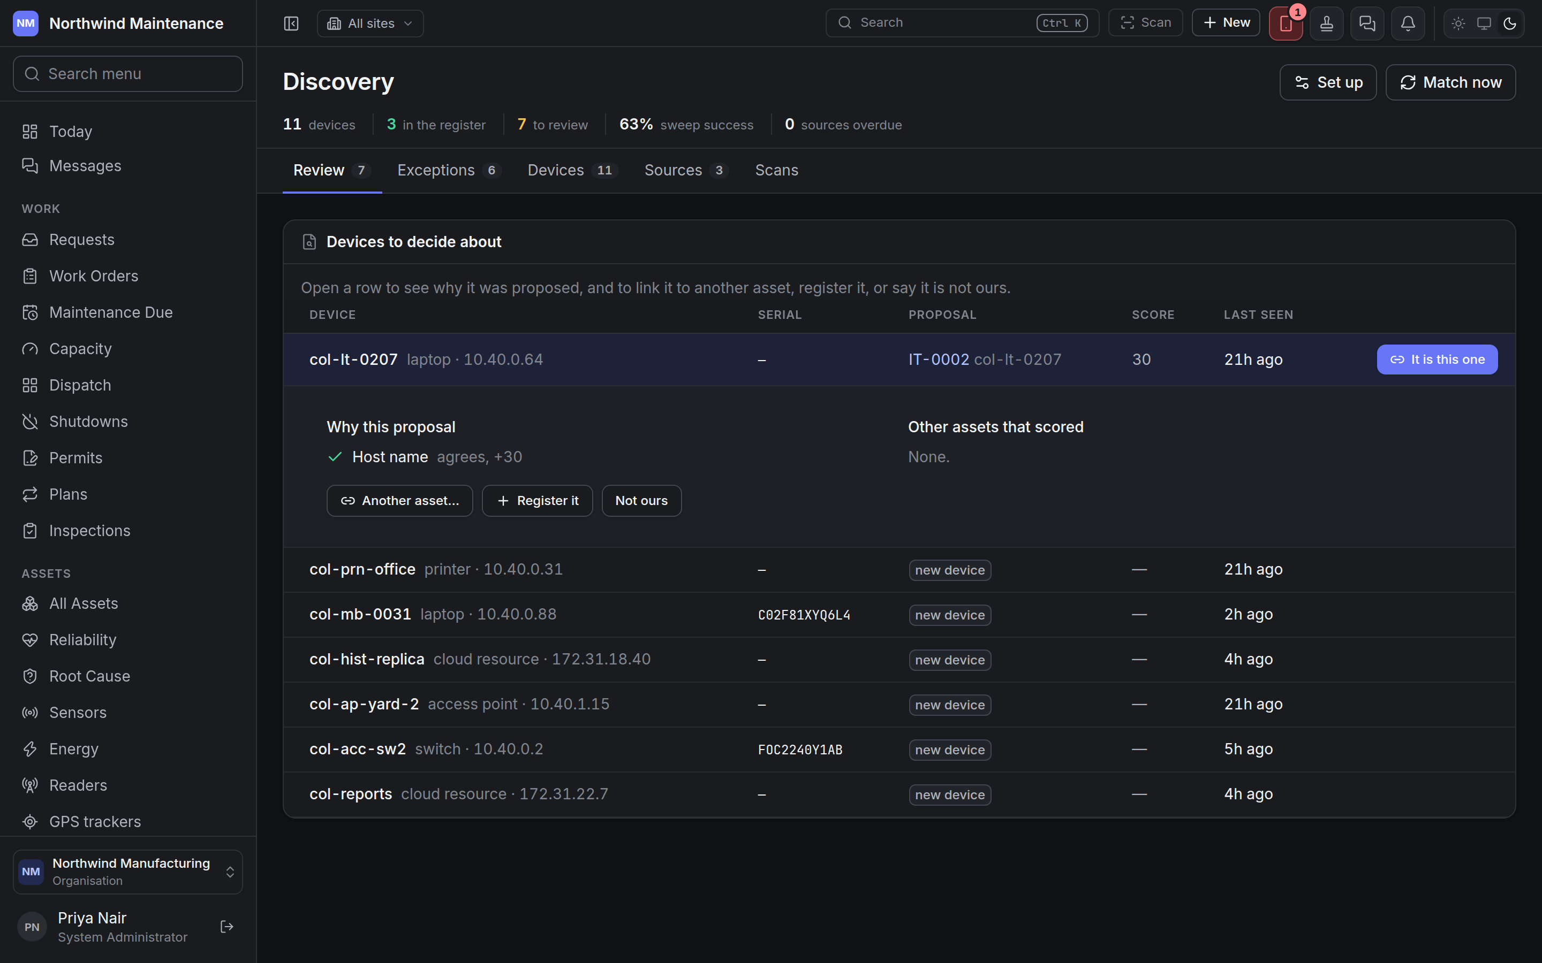The height and width of the screenshot is (963, 1542).
Task: Open Work Orders in the sidebar
Action: [x=128, y=276]
